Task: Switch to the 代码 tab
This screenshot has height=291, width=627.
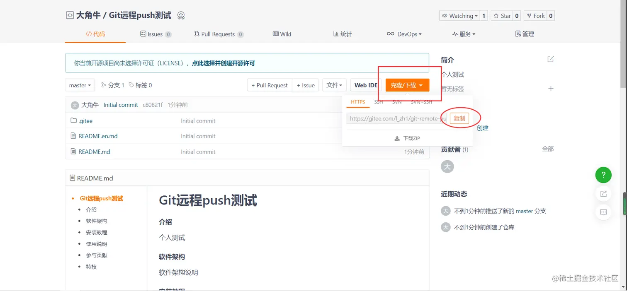Action: click(95, 34)
